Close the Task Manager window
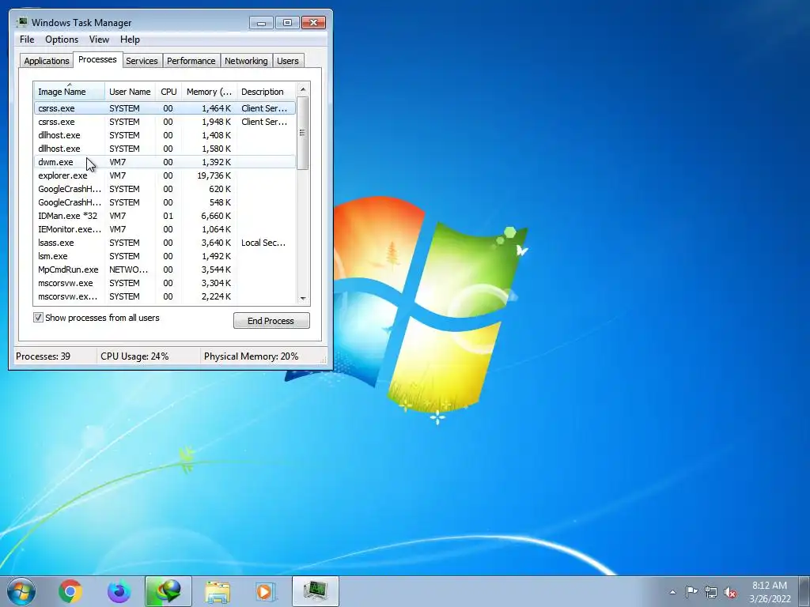The image size is (810, 607). coord(313,23)
